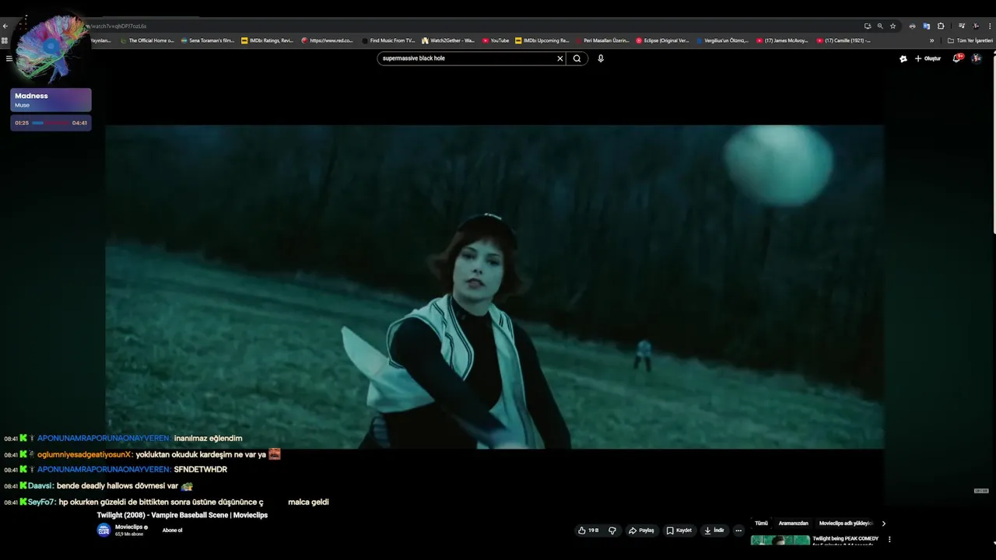Open more actions ellipsis under video
The height and width of the screenshot is (560, 996).
click(x=738, y=530)
